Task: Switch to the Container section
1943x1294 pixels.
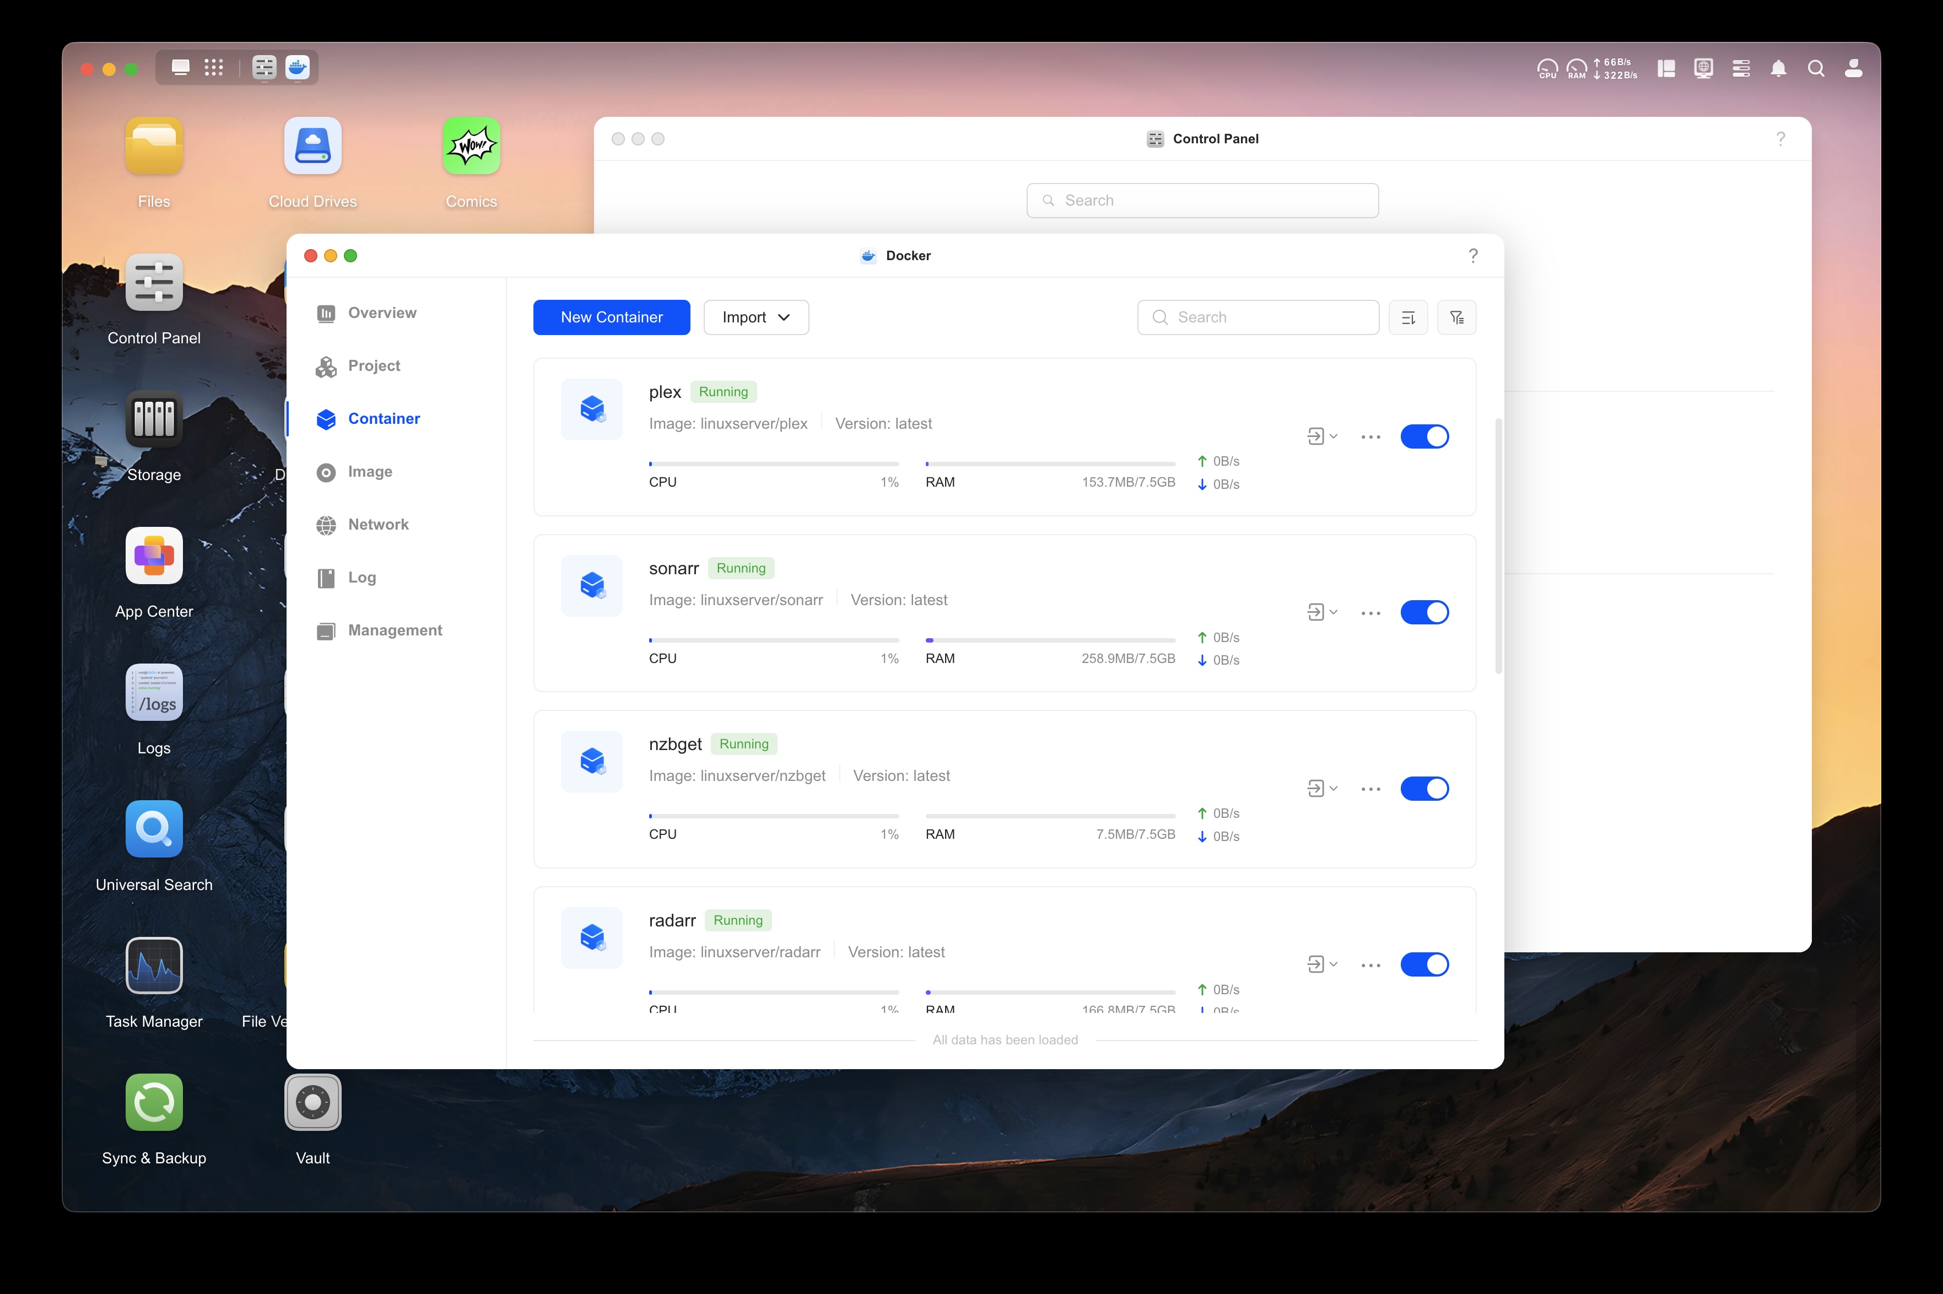Action: click(383, 418)
